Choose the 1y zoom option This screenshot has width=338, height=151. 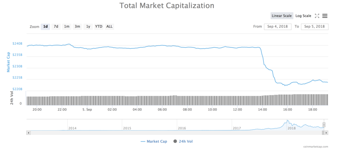click(x=88, y=26)
